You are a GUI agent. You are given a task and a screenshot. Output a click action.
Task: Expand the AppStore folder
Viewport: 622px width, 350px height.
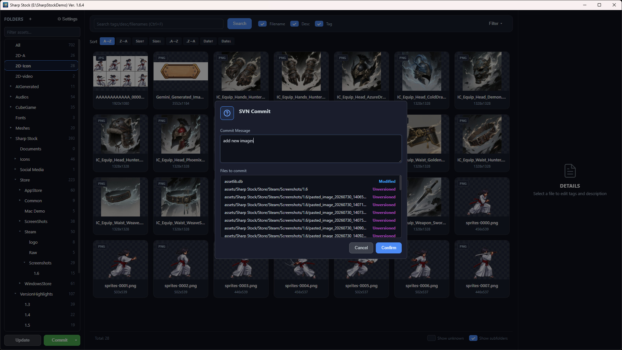20,190
